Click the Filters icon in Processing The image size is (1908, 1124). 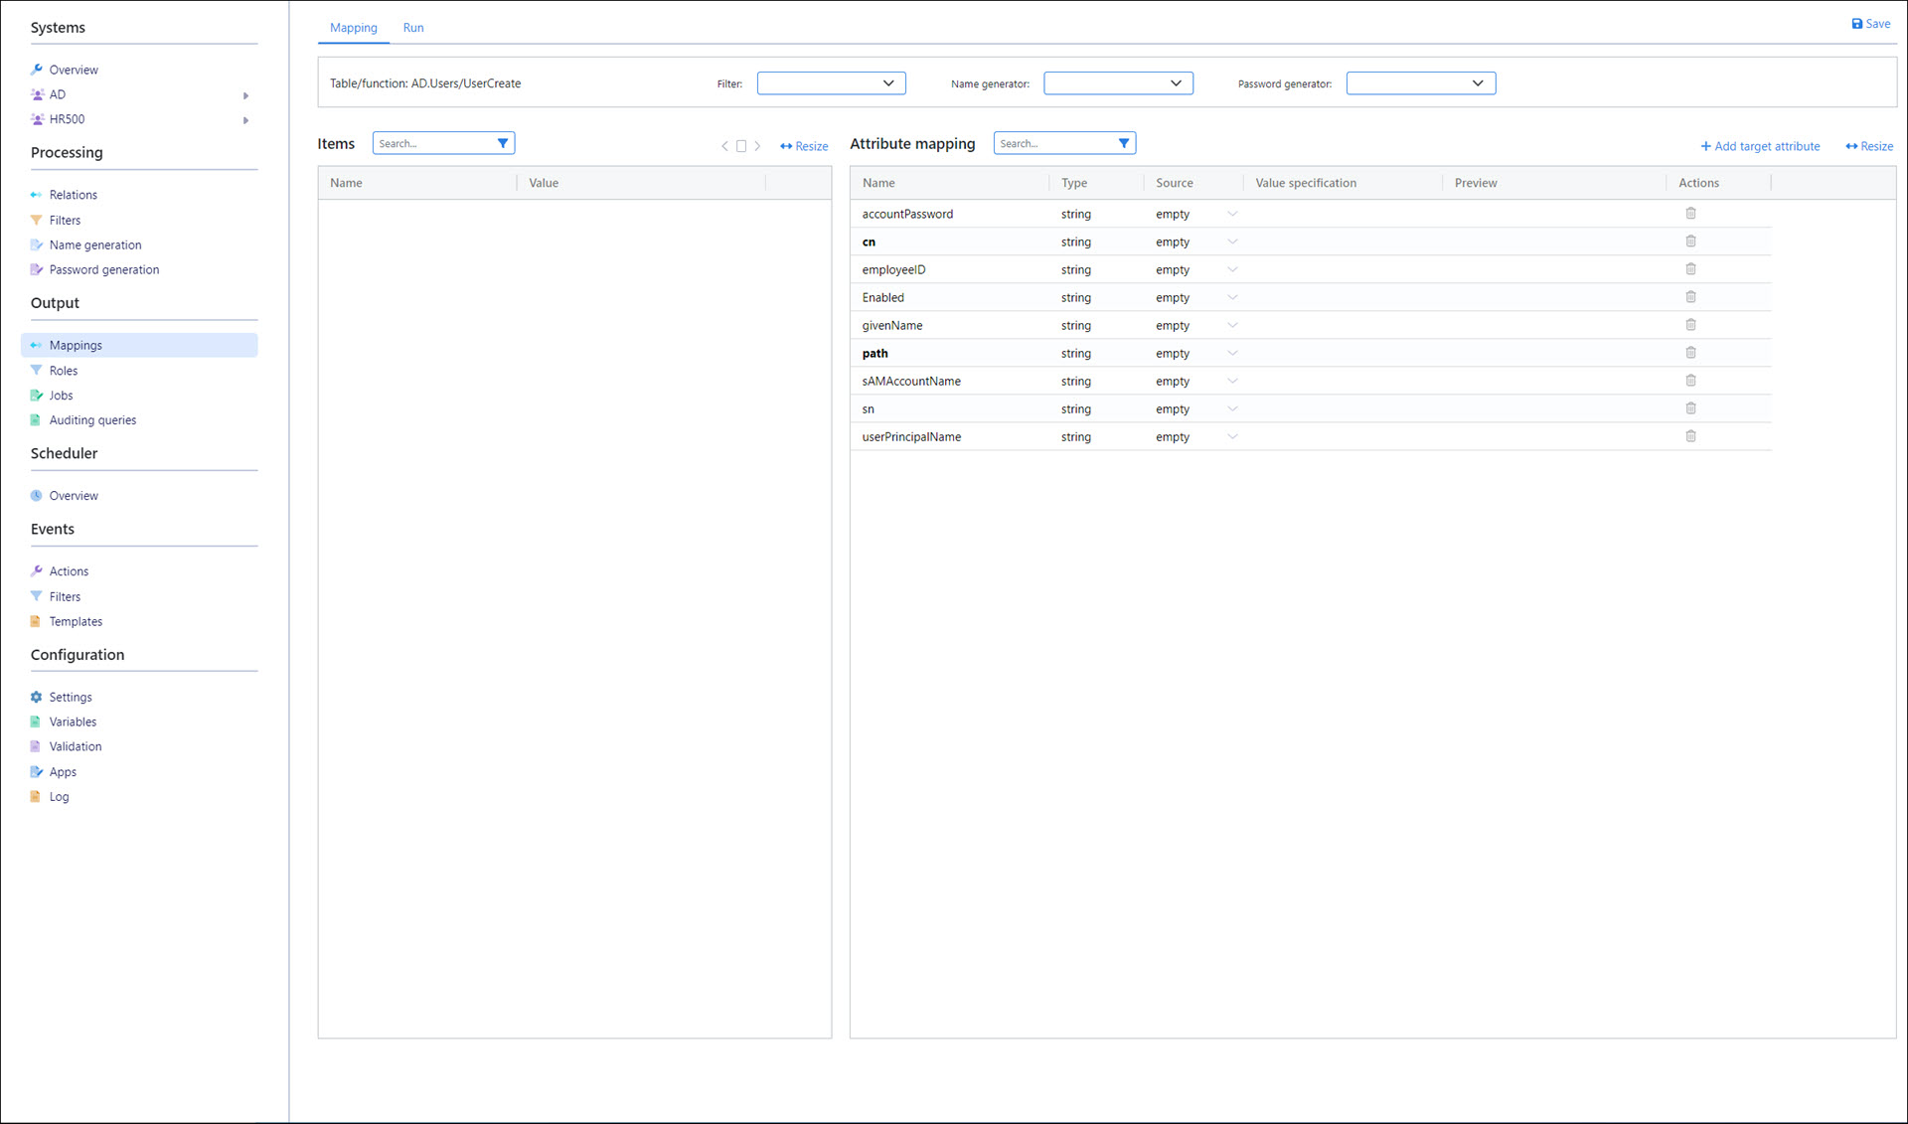[x=38, y=218]
